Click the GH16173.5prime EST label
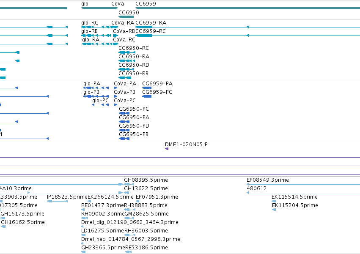This screenshot has height=254, width=360. (22, 214)
